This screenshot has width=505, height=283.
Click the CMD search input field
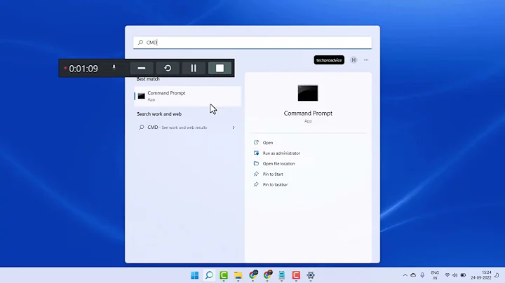tap(252, 43)
